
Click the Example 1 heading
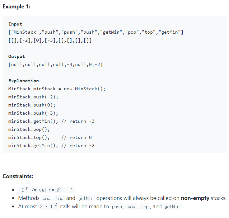[16, 7]
